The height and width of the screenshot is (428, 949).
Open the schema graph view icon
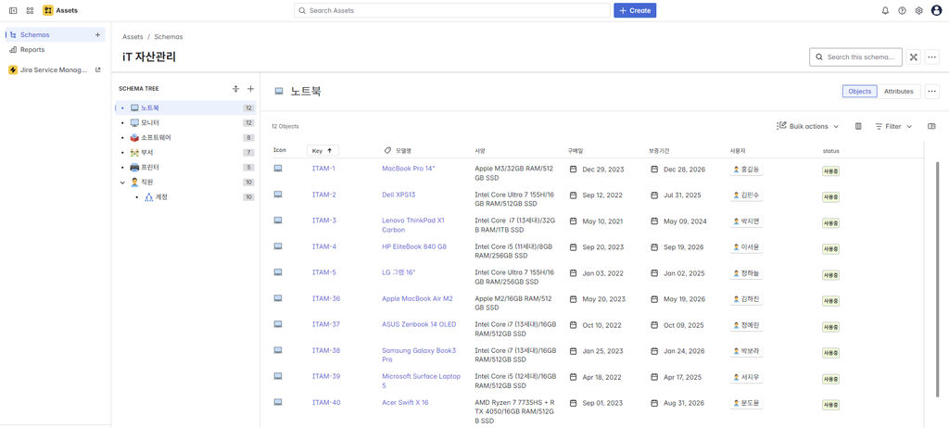click(x=914, y=57)
